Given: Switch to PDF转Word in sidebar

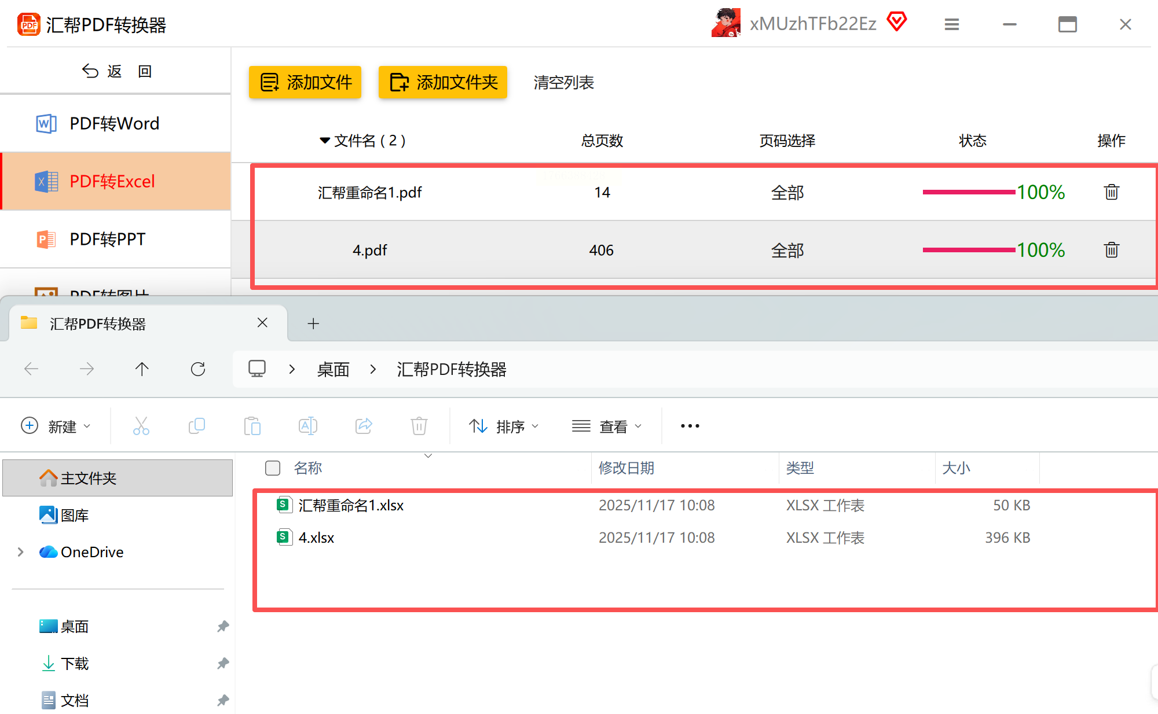Looking at the screenshot, I should [x=115, y=123].
